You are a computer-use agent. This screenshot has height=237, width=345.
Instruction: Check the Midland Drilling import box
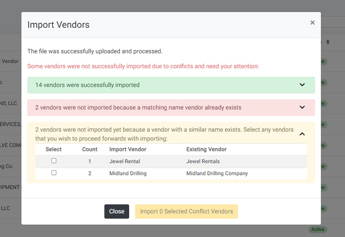click(54, 173)
